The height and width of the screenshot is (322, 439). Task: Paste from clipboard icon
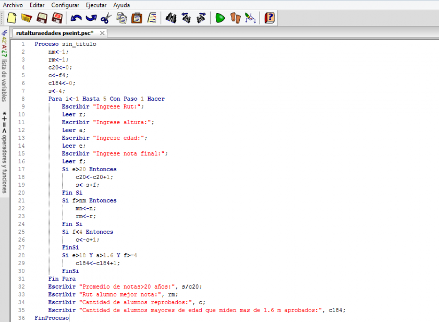pos(137,18)
